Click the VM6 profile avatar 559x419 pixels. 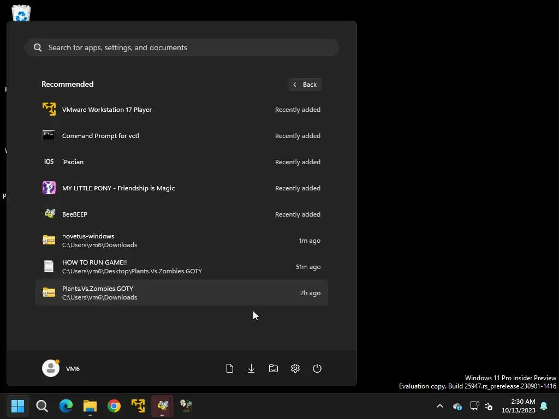[51, 368]
